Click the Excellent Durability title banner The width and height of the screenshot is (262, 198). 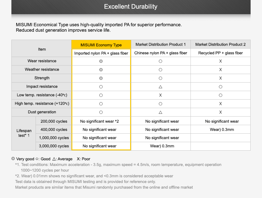coord(131,7)
